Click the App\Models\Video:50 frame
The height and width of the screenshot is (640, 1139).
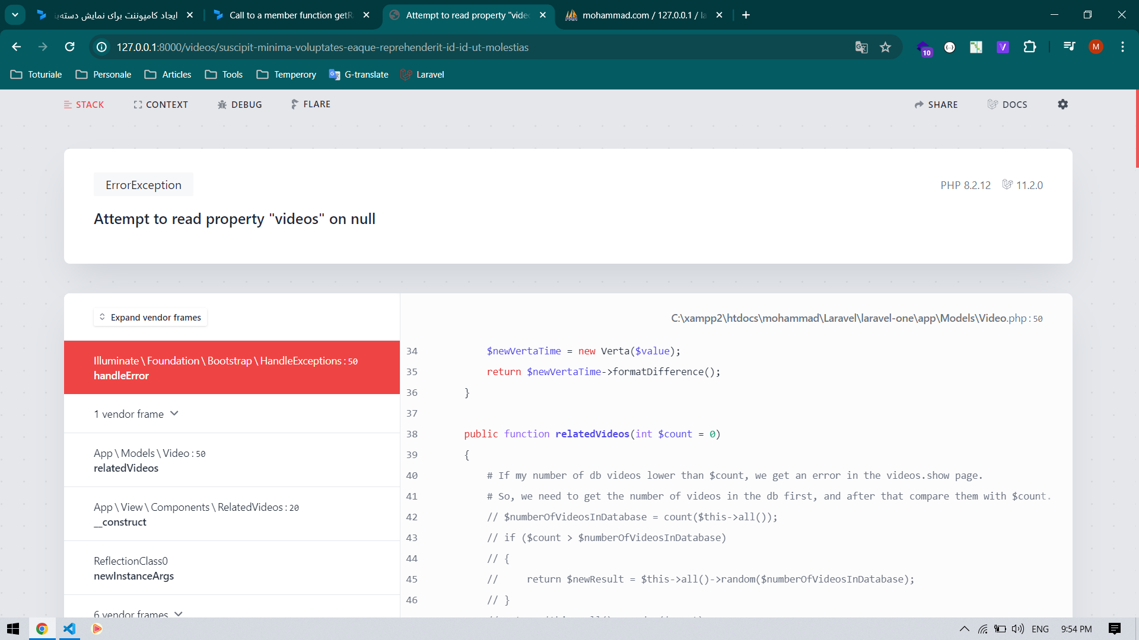tap(231, 459)
